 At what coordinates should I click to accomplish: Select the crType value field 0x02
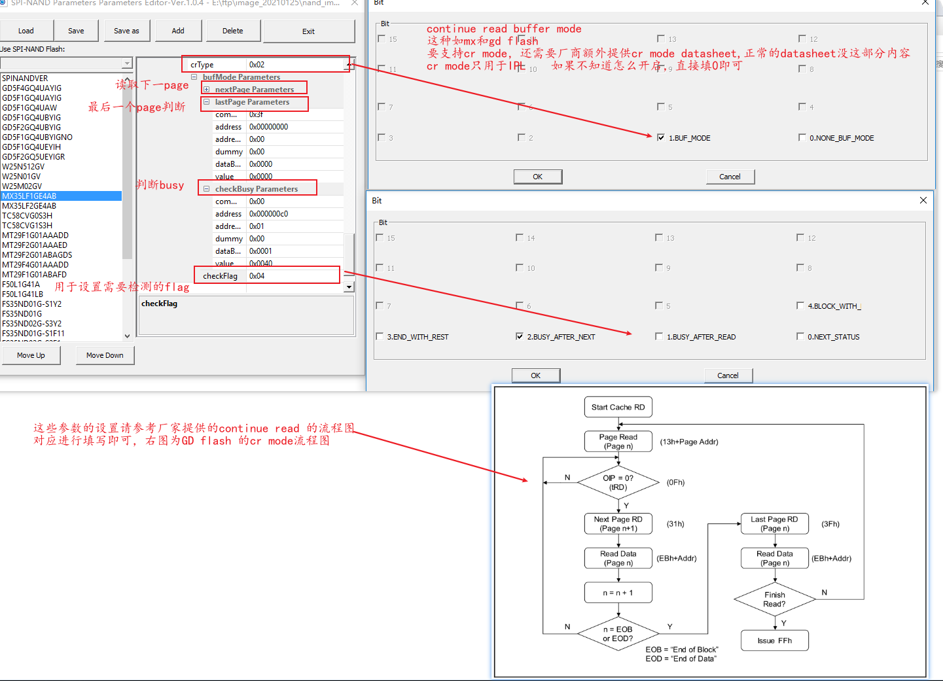[x=296, y=65]
